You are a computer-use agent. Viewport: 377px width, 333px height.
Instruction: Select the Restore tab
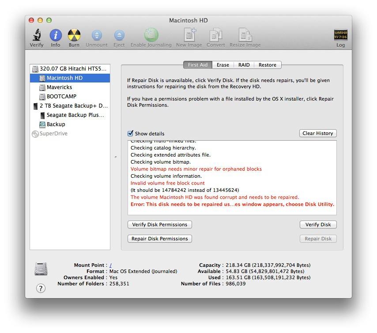coord(267,65)
